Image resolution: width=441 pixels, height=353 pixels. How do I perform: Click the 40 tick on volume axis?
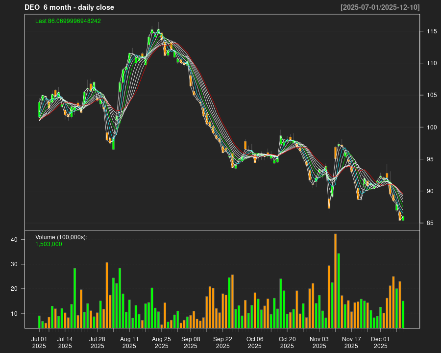(x=15, y=240)
